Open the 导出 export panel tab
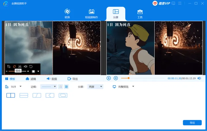 pos(73,79)
